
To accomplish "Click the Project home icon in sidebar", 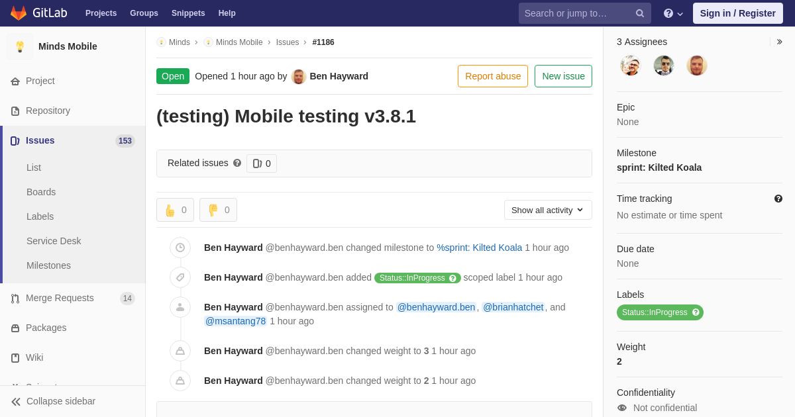I will coord(15,81).
